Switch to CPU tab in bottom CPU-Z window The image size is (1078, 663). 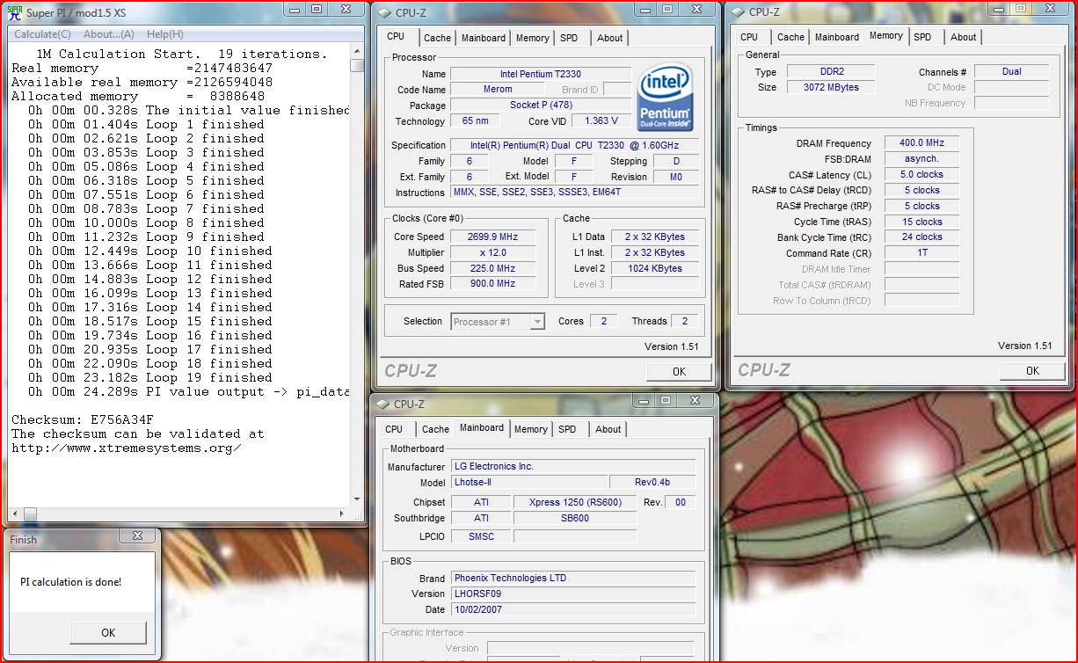[x=394, y=429]
